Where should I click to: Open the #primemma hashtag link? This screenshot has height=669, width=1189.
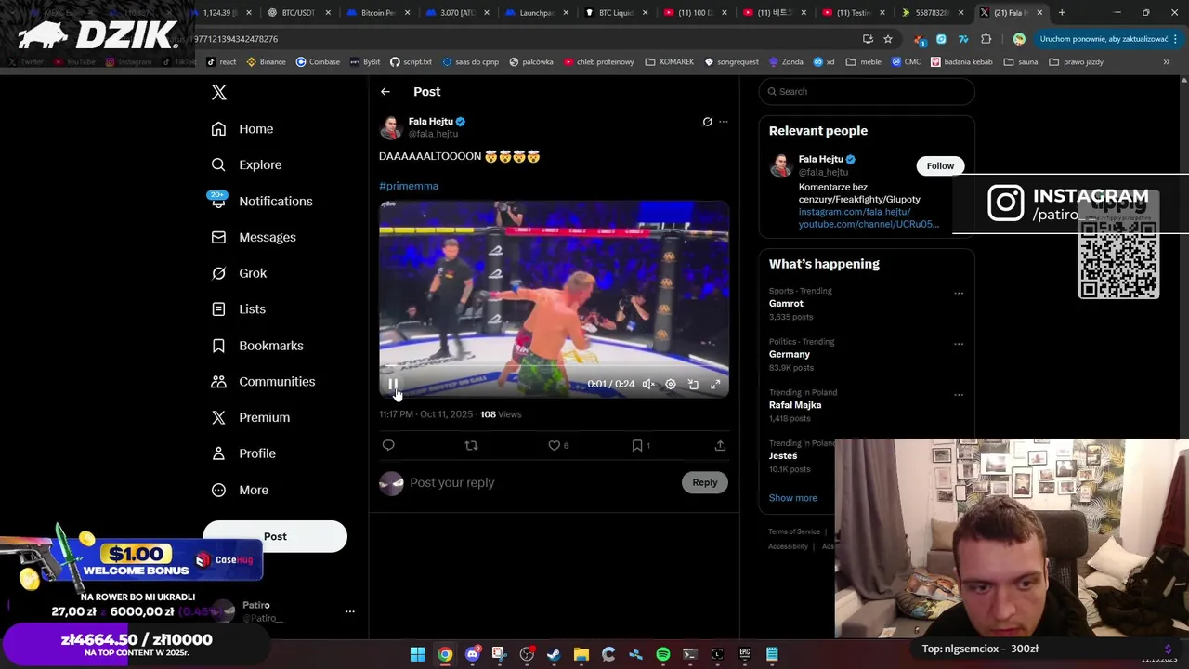pos(409,186)
